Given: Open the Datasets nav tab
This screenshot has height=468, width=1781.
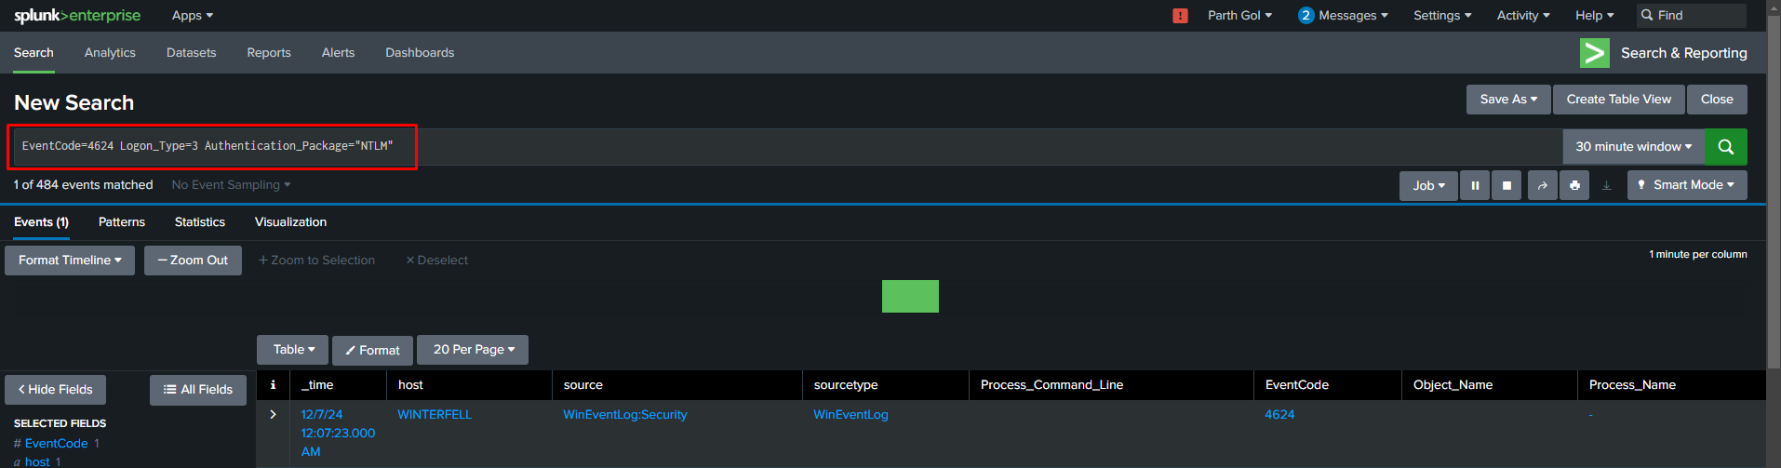Looking at the screenshot, I should coord(191,53).
